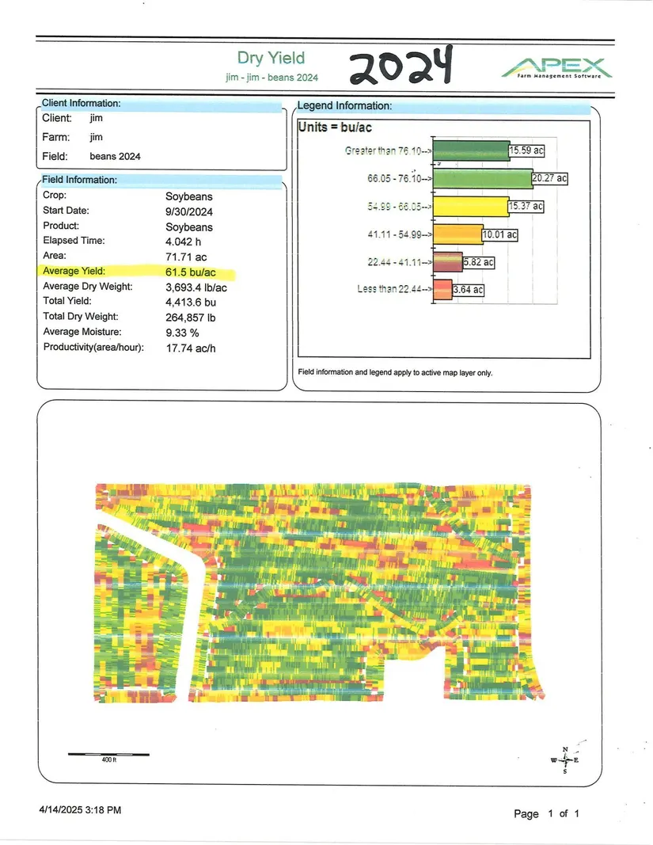This screenshot has width=653, height=845.
Task: Click the 61.5 bu/ac yield value
Action: click(192, 272)
